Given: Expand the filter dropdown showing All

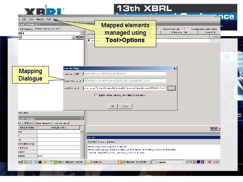Looking at the screenshot, I should (81, 33).
